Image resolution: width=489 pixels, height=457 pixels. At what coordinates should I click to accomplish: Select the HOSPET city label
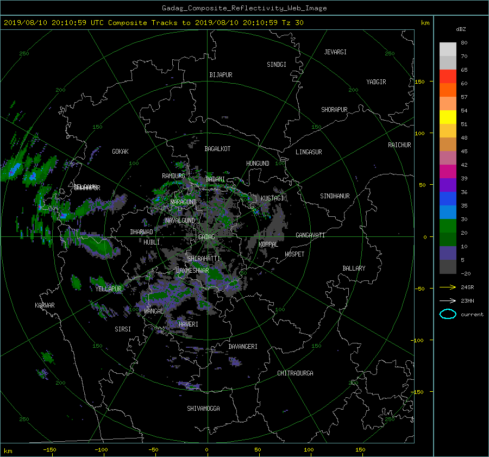pos(294,254)
